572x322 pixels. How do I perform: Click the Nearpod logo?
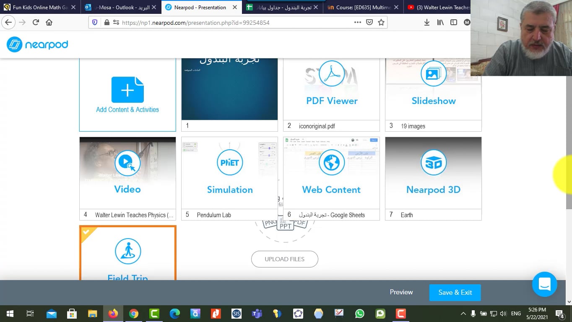37,44
